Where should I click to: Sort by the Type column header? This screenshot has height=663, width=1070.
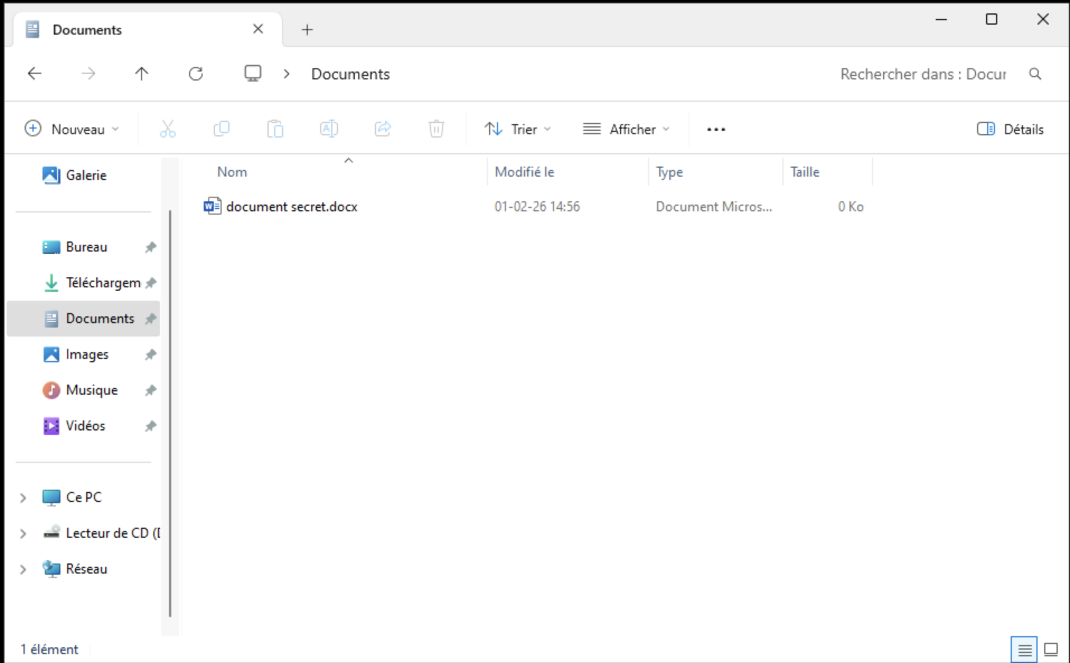point(716,172)
